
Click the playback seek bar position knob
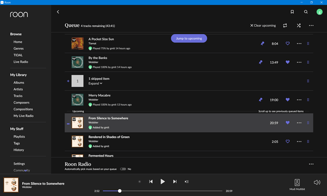pyautogui.click(x=120, y=191)
